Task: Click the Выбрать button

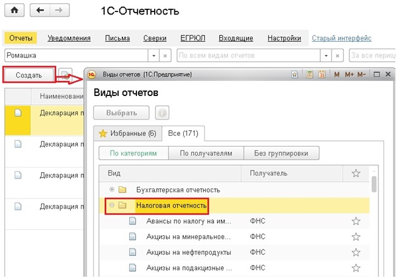Action: (x=121, y=112)
